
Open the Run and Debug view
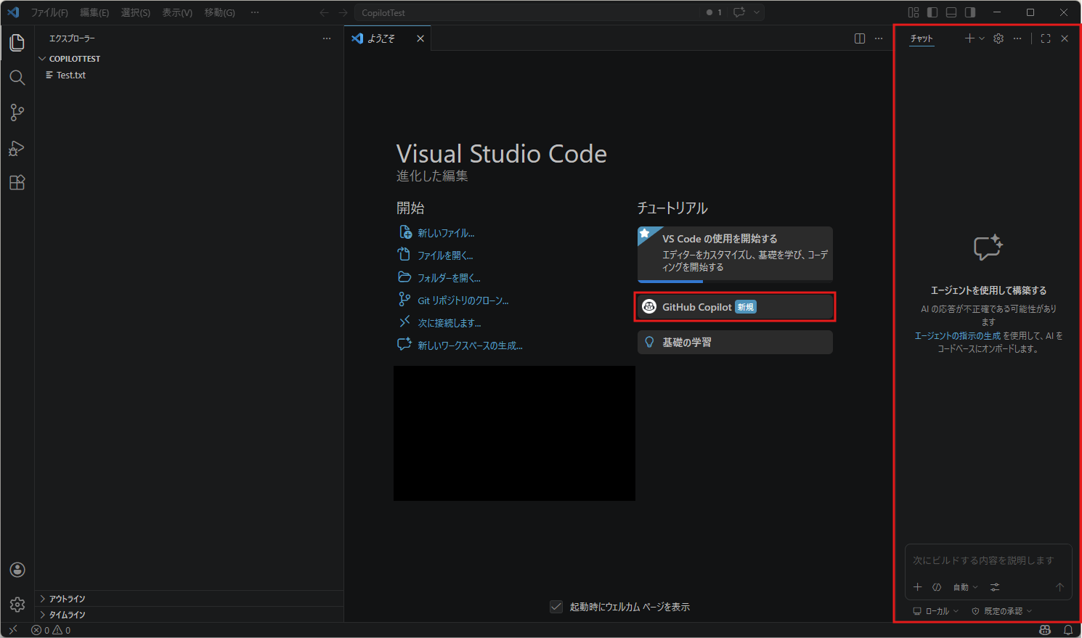click(17, 148)
